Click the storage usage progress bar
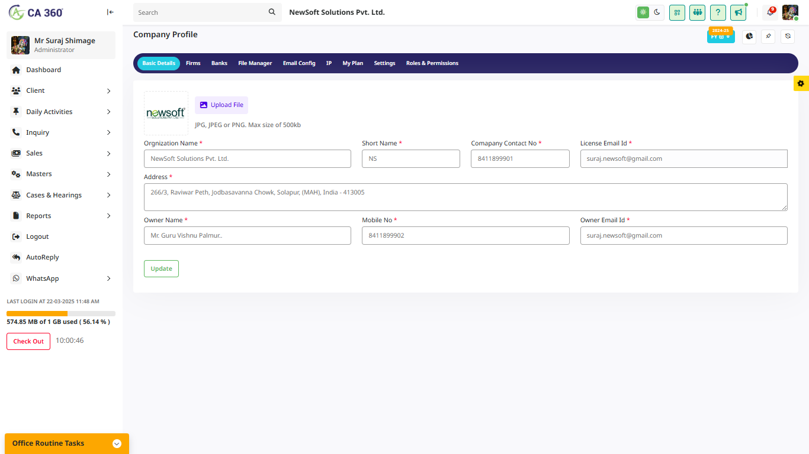 [x=61, y=313]
